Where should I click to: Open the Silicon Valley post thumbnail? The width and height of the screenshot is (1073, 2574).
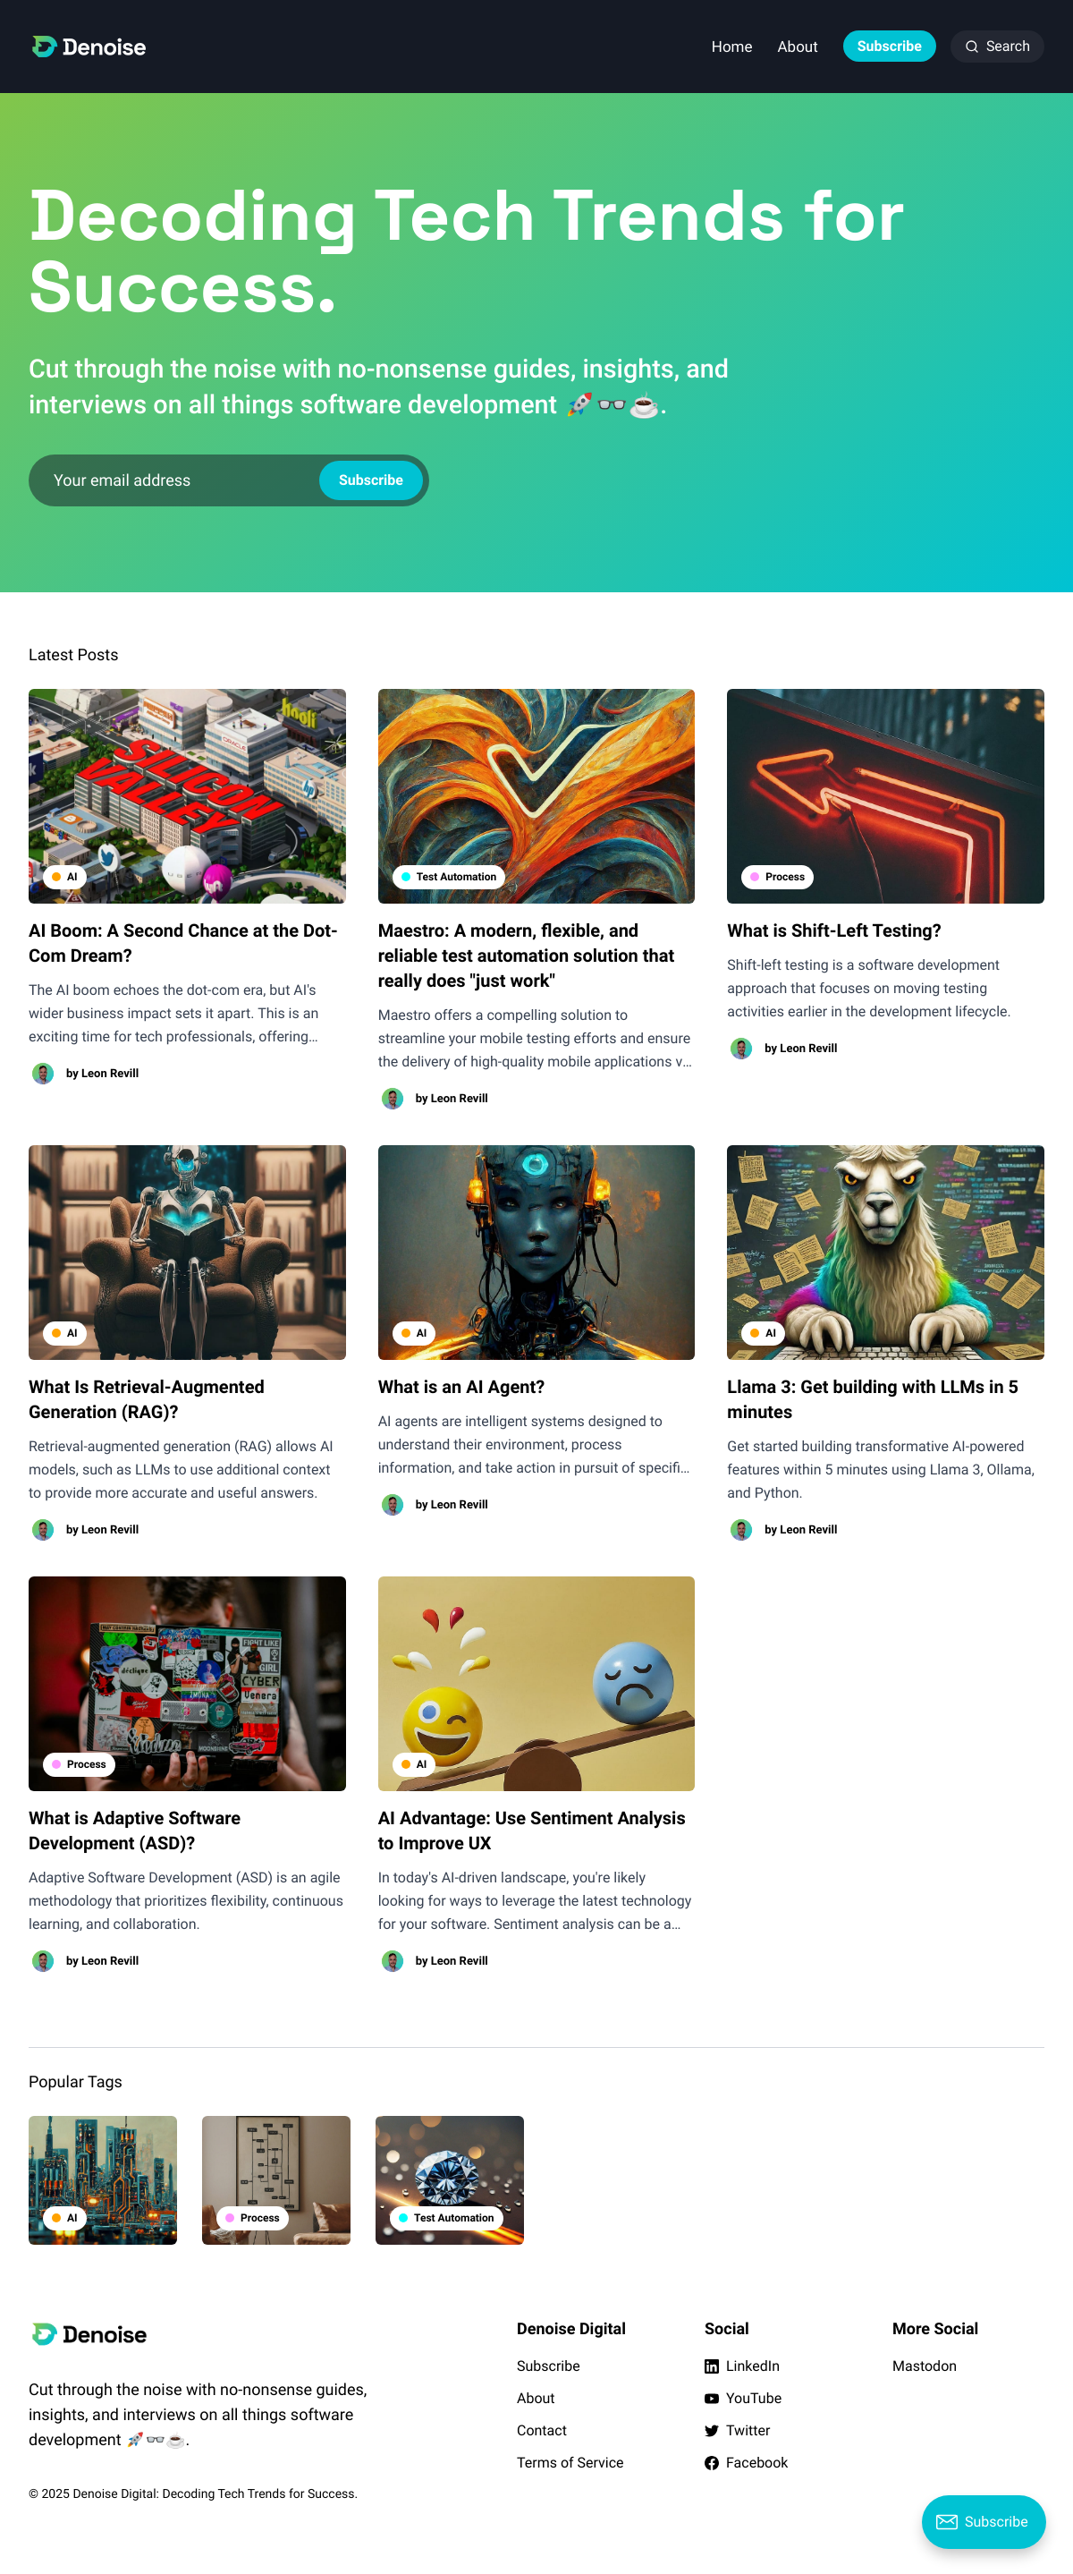coord(187,795)
